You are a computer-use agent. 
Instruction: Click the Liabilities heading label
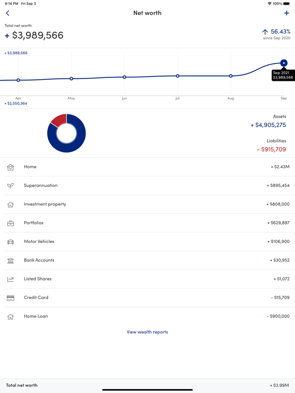276,141
